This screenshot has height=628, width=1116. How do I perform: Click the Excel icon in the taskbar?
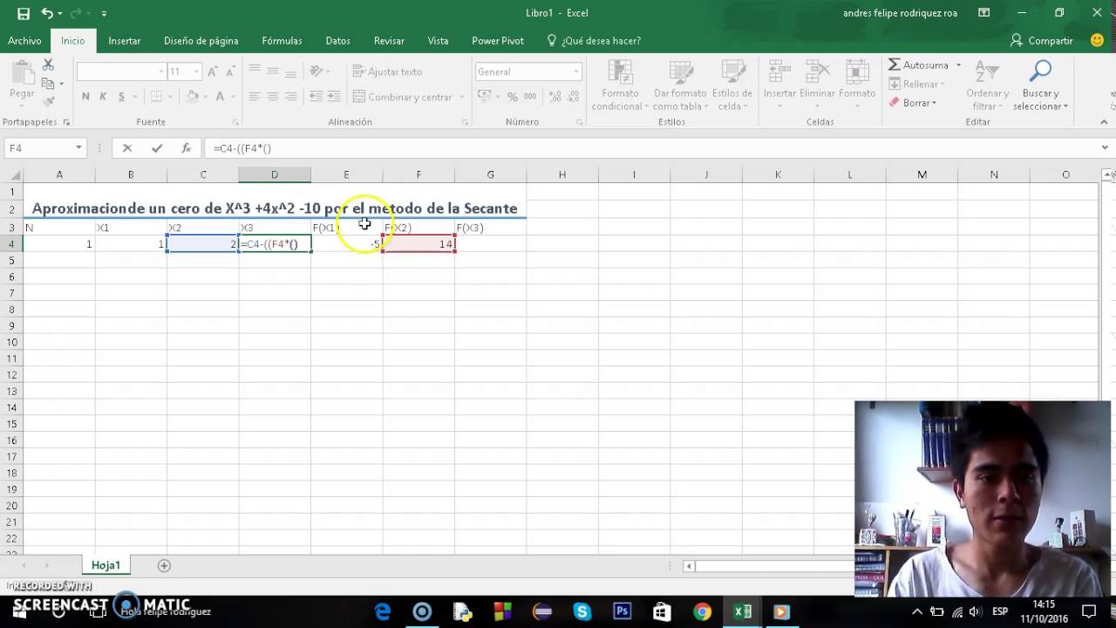742,611
